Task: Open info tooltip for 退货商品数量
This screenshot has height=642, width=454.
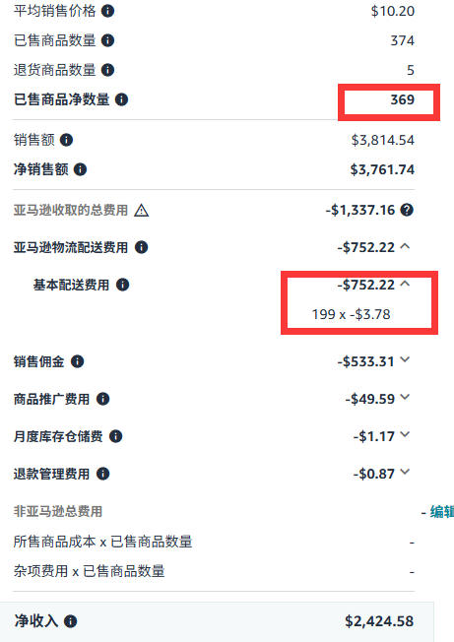Action: click(x=107, y=70)
